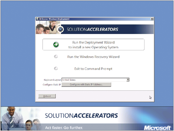Click the grey arrow beside Windows Recovery Wizard
This screenshot has height=131, width=174.
(56, 57)
